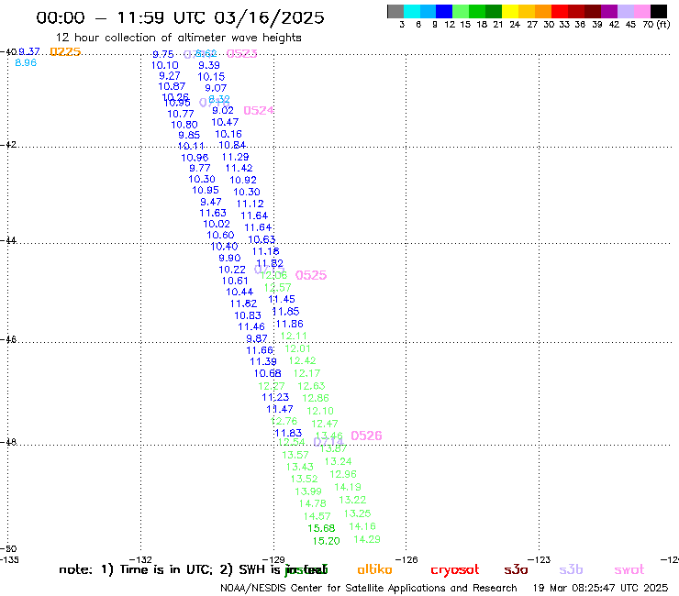Click the latitude axis label -50
This screenshot has height=596, width=679.
tap(8, 549)
